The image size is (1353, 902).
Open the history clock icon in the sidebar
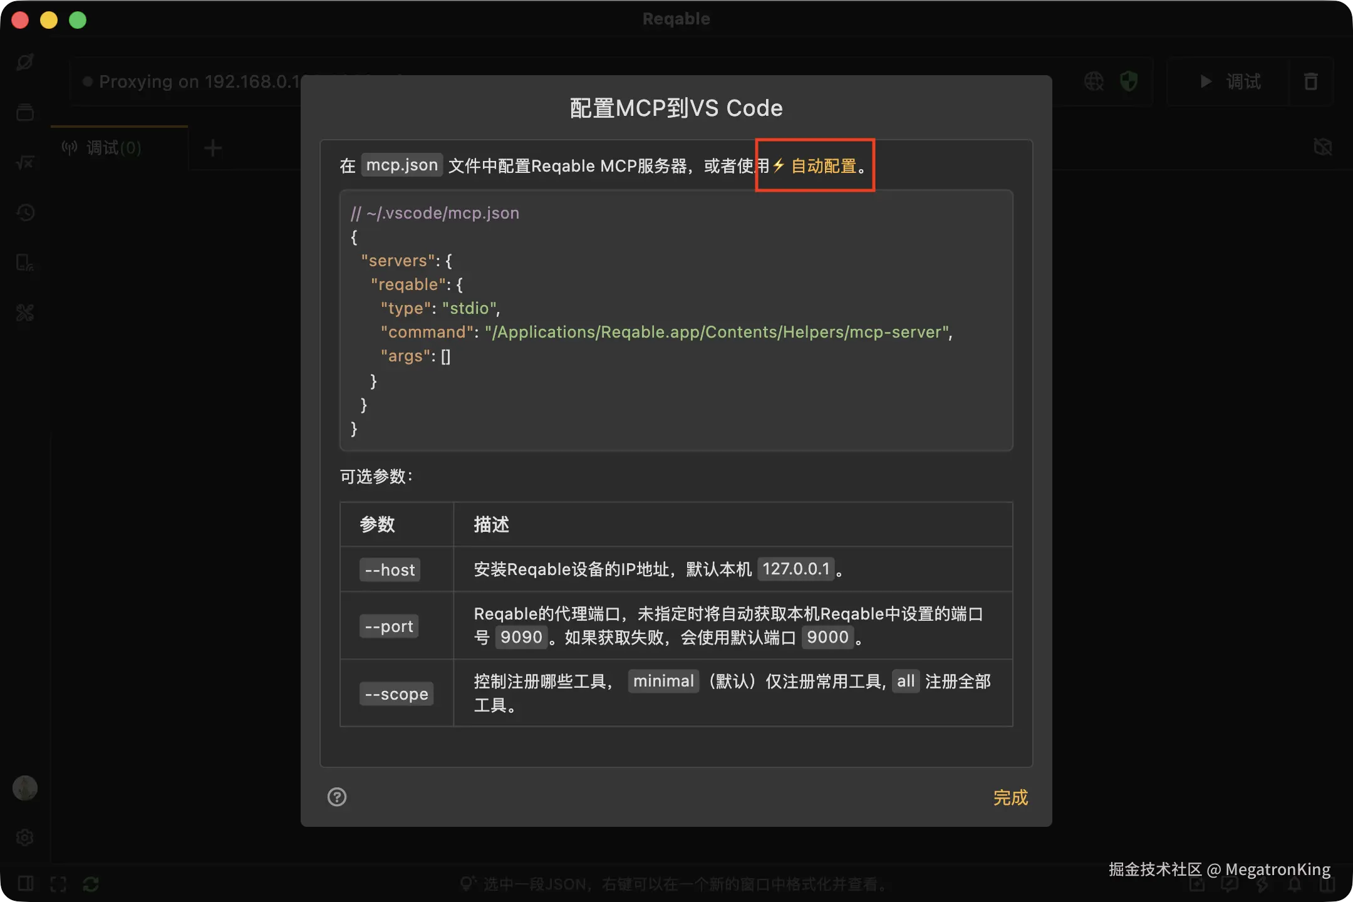pyautogui.click(x=25, y=212)
